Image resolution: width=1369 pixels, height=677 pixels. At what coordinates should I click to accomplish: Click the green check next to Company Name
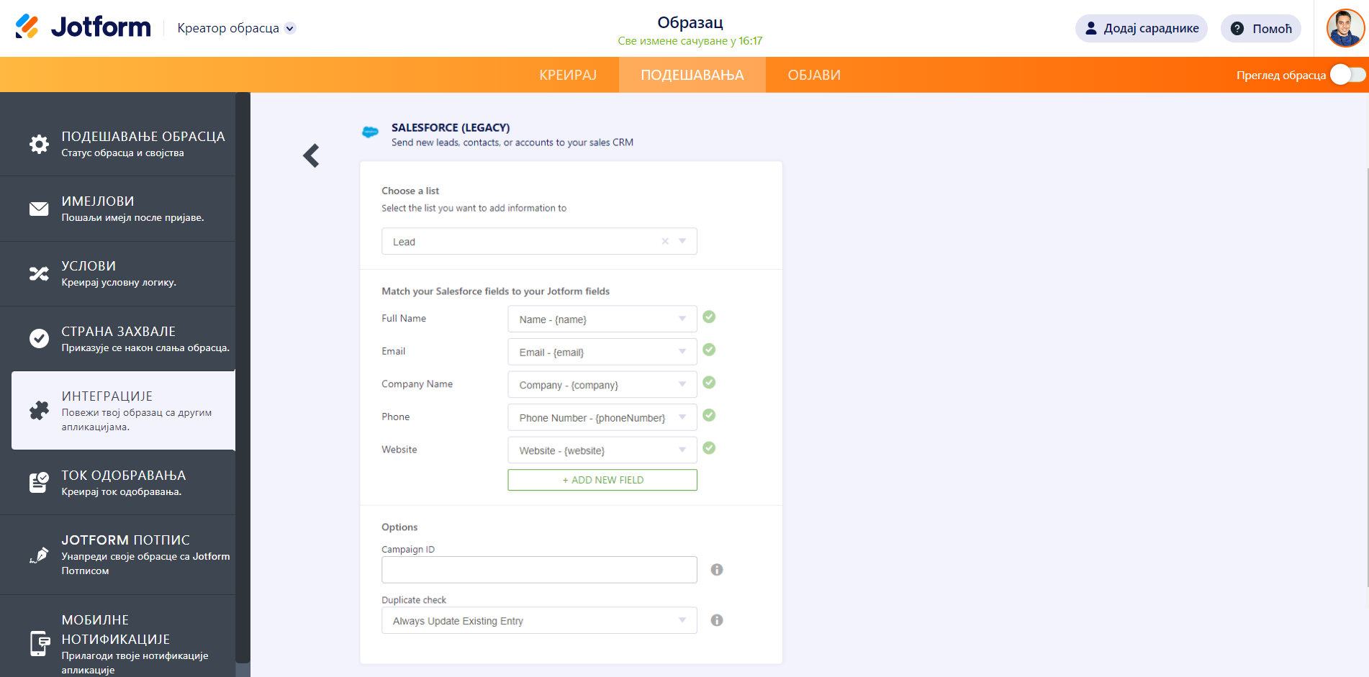point(709,382)
